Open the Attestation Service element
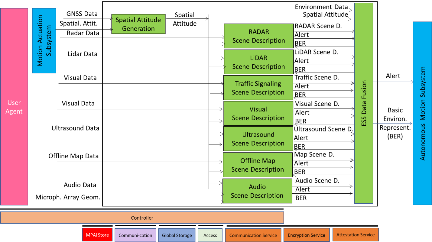The height and width of the screenshot is (242, 432). 355,235
